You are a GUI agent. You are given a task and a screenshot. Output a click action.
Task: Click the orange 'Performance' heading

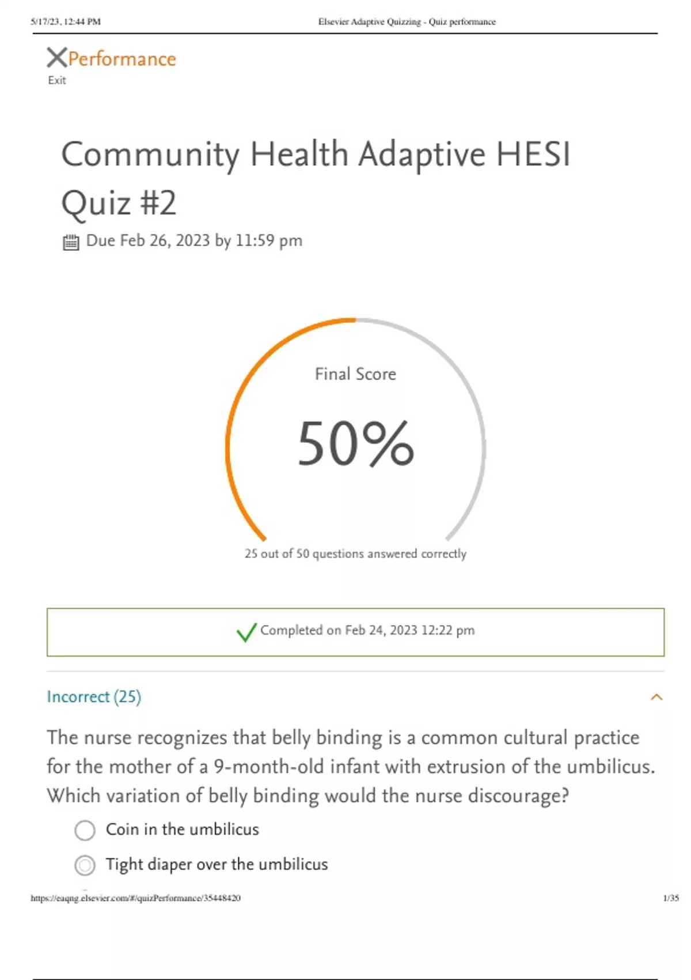(x=122, y=59)
